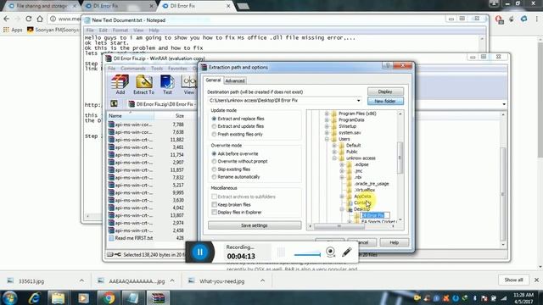Expand Program Files (x86) tree node
Viewport: 543px width, 305px height.
tap(327, 114)
